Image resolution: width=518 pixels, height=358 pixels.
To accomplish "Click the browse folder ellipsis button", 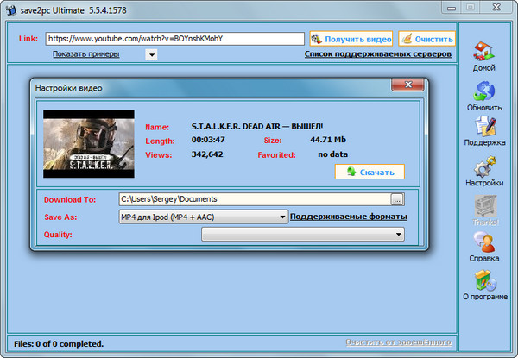I will tap(397, 199).
